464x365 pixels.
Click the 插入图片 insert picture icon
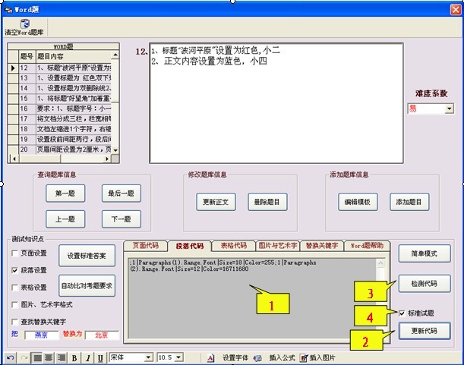[x=304, y=358]
